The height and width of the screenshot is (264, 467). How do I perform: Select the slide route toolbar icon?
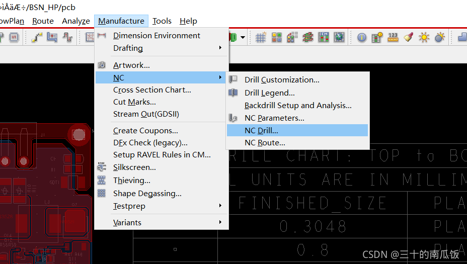(x=52, y=37)
